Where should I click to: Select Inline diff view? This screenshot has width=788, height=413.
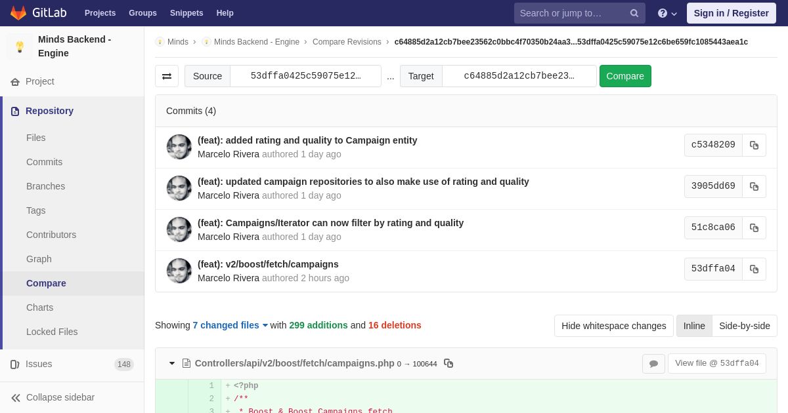pyautogui.click(x=694, y=326)
